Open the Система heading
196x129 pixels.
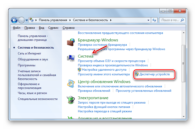click(x=86, y=56)
